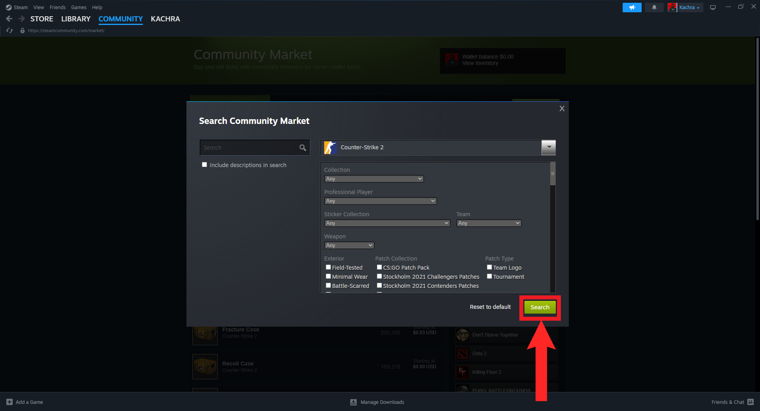Check the Minimal Wear exterior option

[x=328, y=276]
